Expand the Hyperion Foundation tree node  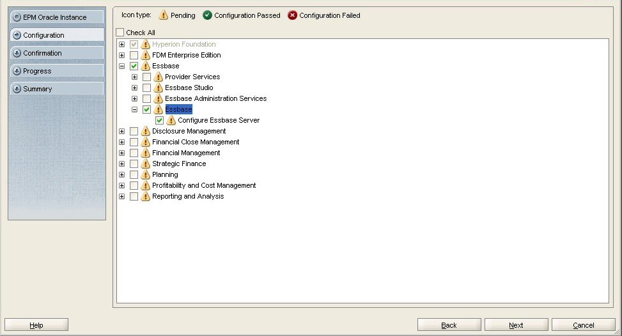pos(122,44)
